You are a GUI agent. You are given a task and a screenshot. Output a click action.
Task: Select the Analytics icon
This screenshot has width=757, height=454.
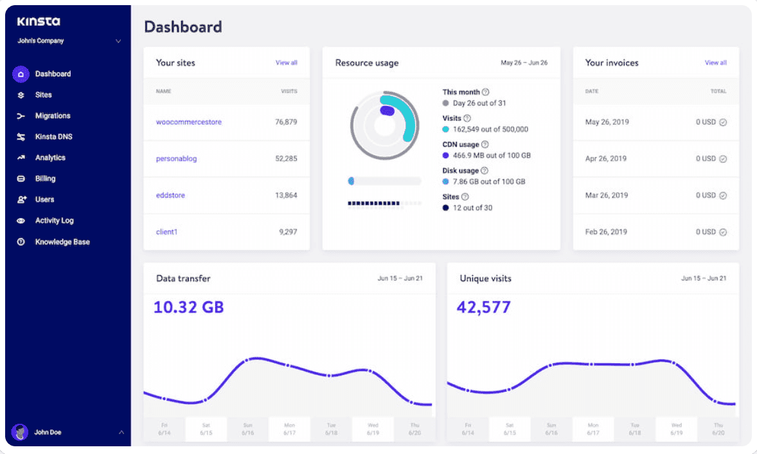21,158
